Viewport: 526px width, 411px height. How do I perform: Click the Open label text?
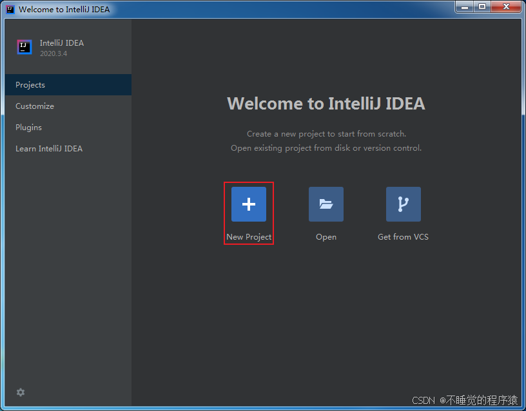click(326, 237)
